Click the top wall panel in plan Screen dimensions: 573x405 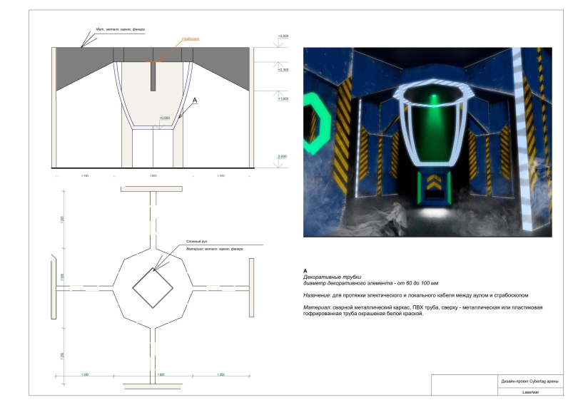coord(151,188)
